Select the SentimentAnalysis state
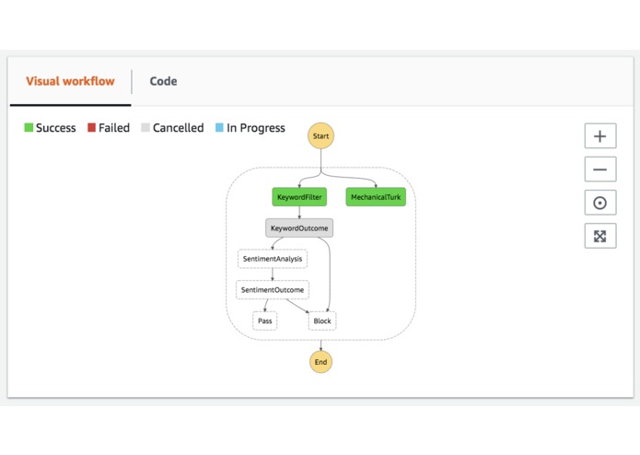Screen dimensions: 640x455 pyautogui.click(x=273, y=259)
